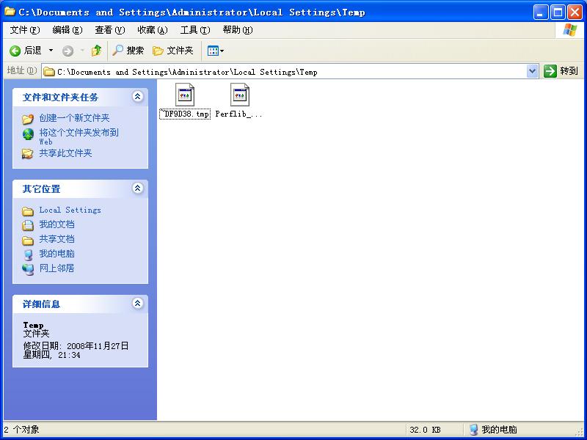587x440 pixels.
Task: Open My Documents (我的文档) link
Action: click(57, 224)
